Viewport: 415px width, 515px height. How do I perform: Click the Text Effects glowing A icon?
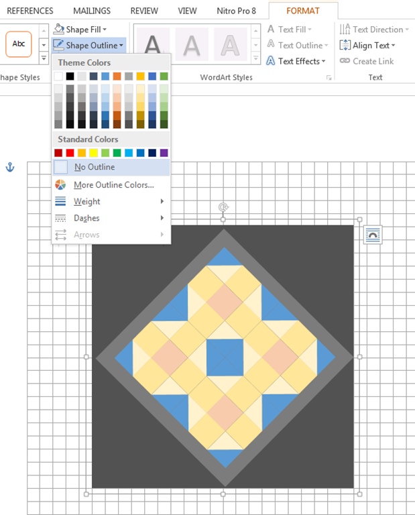(271, 61)
